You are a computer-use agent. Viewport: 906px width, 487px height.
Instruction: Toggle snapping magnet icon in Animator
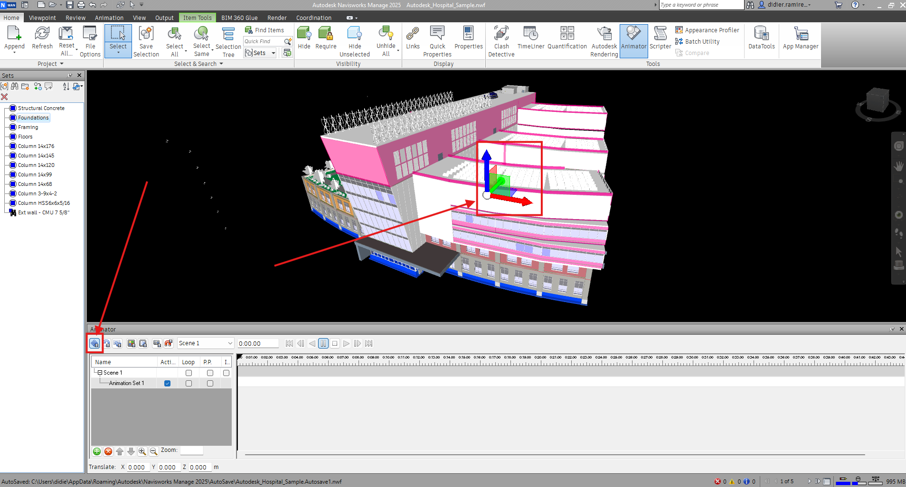click(x=168, y=343)
